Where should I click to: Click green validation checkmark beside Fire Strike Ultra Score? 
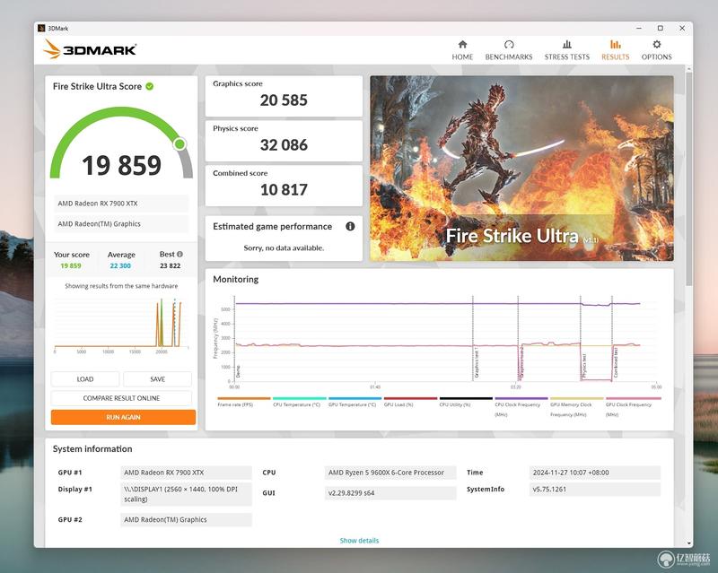(150, 86)
